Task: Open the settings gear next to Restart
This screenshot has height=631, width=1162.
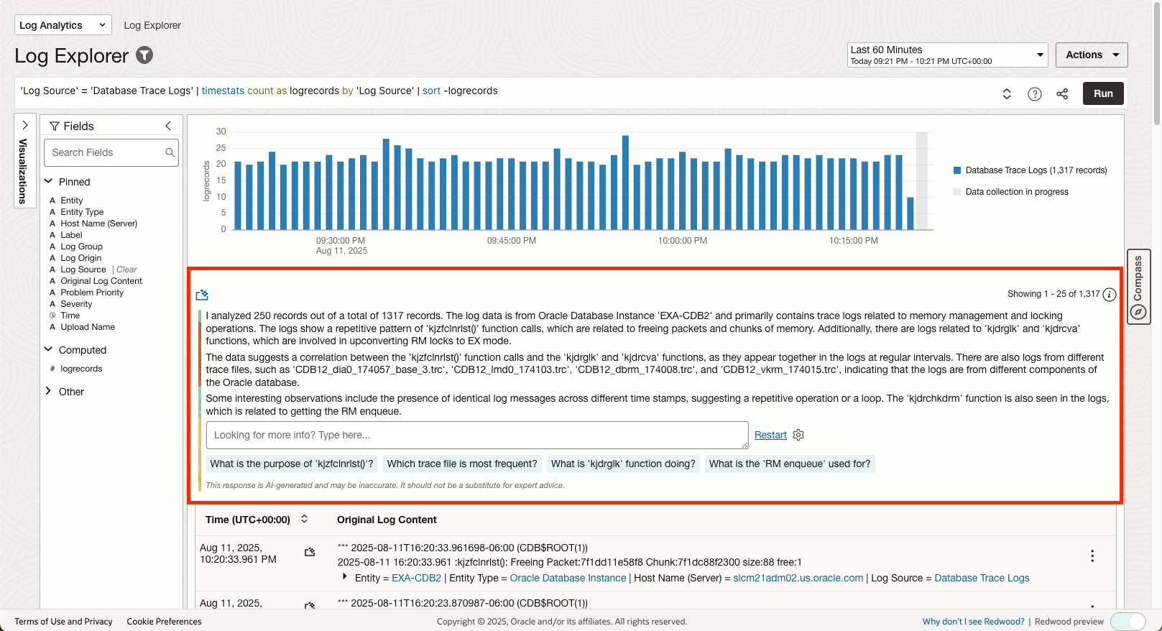Action: pos(798,435)
